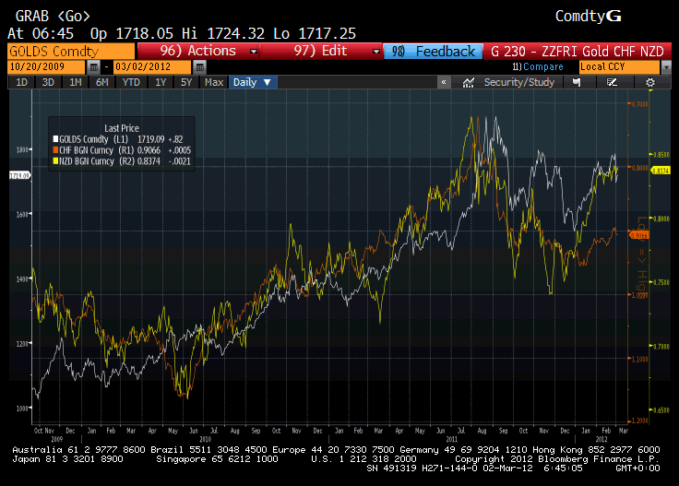This screenshot has height=486, width=679.
Task: Click the GOLDS Comdty security field
Action: [x=71, y=52]
